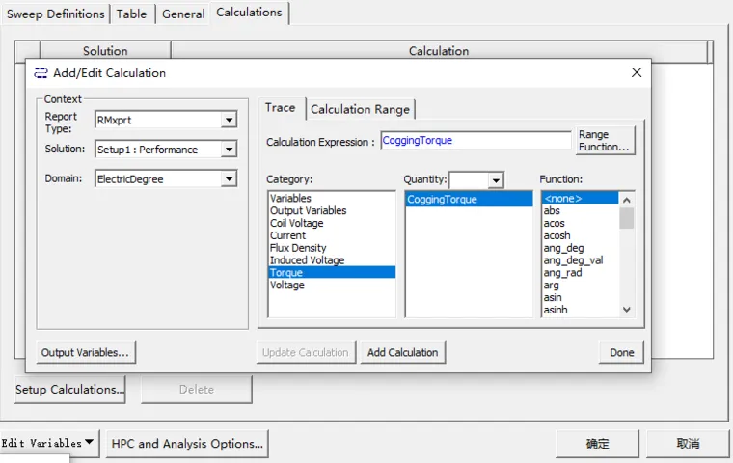This screenshot has width=733, height=463.
Task: Click the 确定 confirm button
Action: tap(597, 443)
